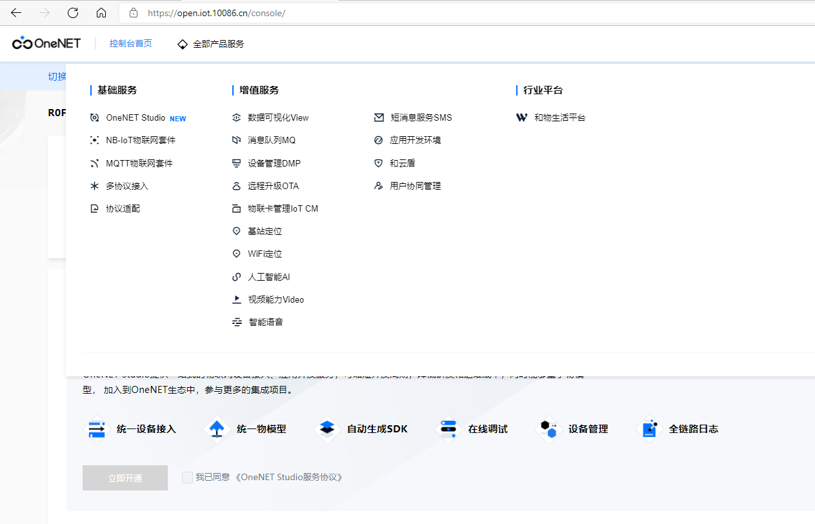Click the 自动生成SDK feature icon

327,428
